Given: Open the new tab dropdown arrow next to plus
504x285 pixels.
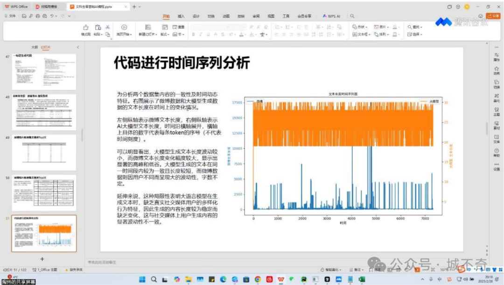Looking at the screenshot, I should (x=140, y=7).
